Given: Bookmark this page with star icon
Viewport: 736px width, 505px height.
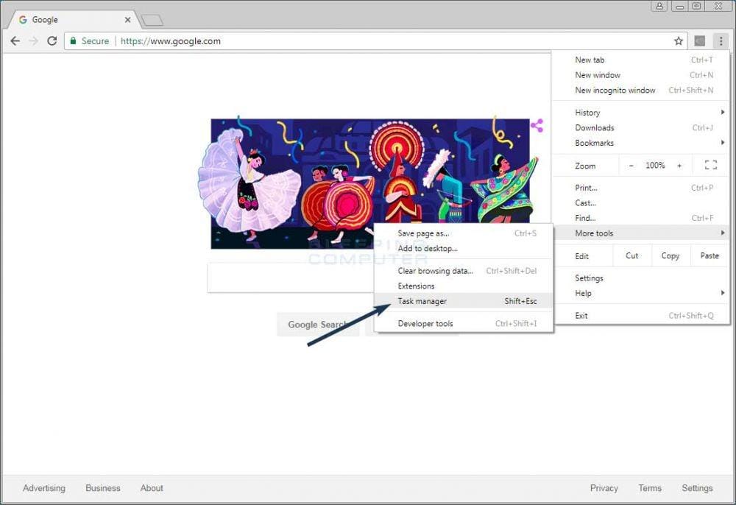Looking at the screenshot, I should point(678,41).
